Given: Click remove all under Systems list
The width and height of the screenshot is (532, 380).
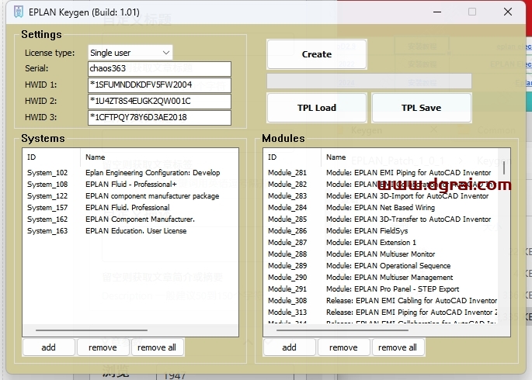Looking at the screenshot, I should [x=157, y=347].
